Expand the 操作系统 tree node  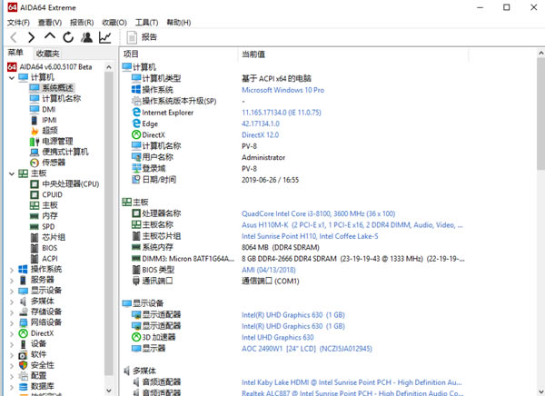[11, 270]
